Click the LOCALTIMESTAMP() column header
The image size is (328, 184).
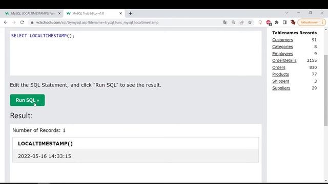45,144
